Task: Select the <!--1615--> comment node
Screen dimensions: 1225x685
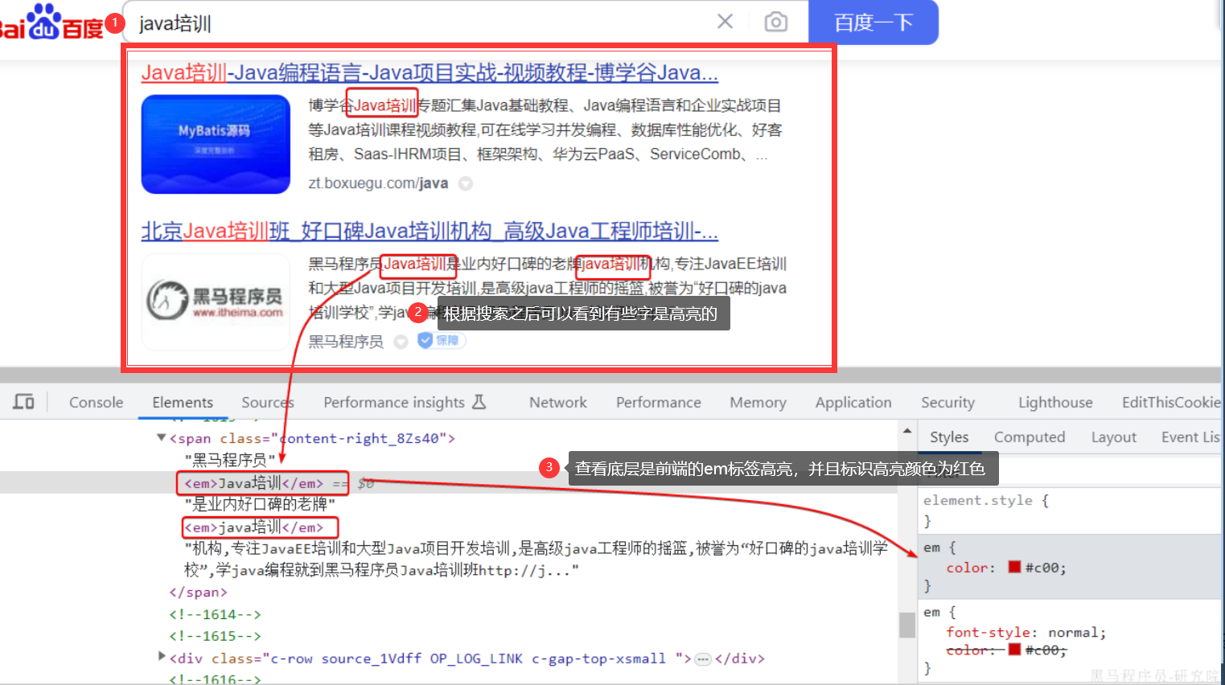Action: tap(215, 636)
